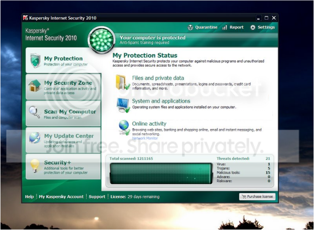
Task: Click the My Security Zone house icon
Action: [x=34, y=86]
